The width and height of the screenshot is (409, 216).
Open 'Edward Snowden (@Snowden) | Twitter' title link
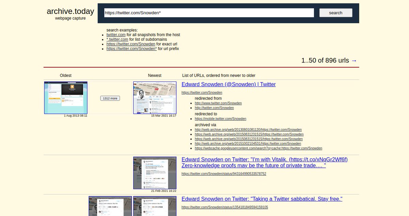pos(229,85)
